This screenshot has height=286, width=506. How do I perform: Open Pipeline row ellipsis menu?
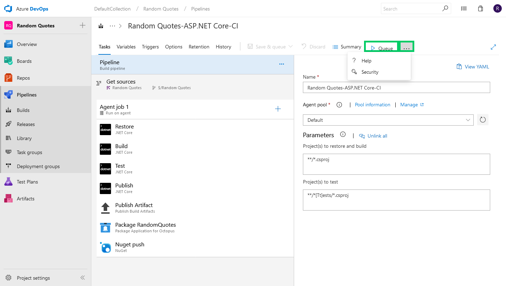(x=281, y=64)
